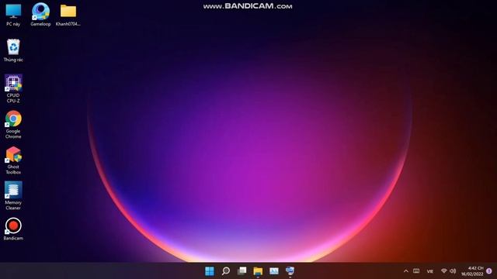Switch input language via VIE indicator
This screenshot has height=279, width=497.
(429, 271)
